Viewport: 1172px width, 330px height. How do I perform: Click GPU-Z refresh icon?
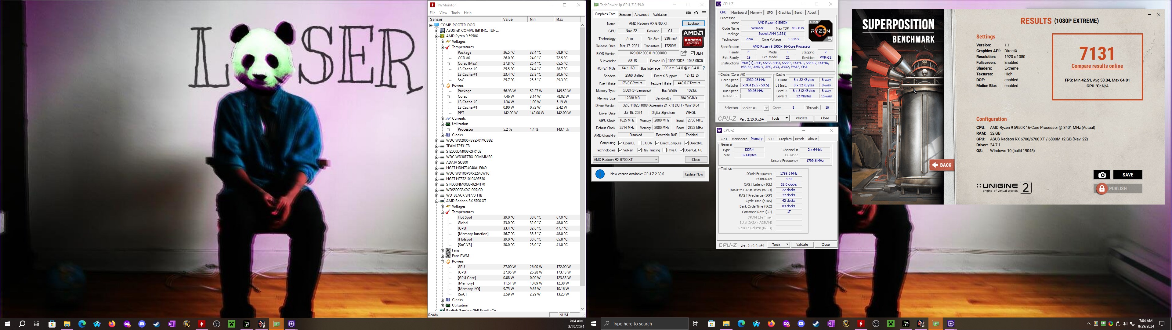tap(696, 13)
